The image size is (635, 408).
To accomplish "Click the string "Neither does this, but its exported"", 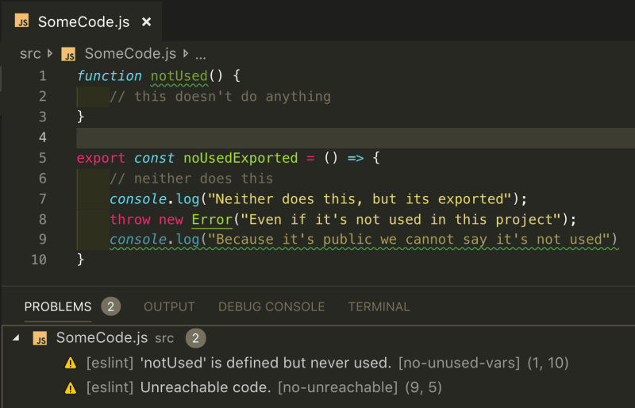I will 360,199.
